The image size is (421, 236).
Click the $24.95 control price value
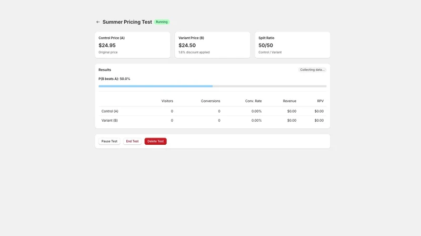click(107, 46)
